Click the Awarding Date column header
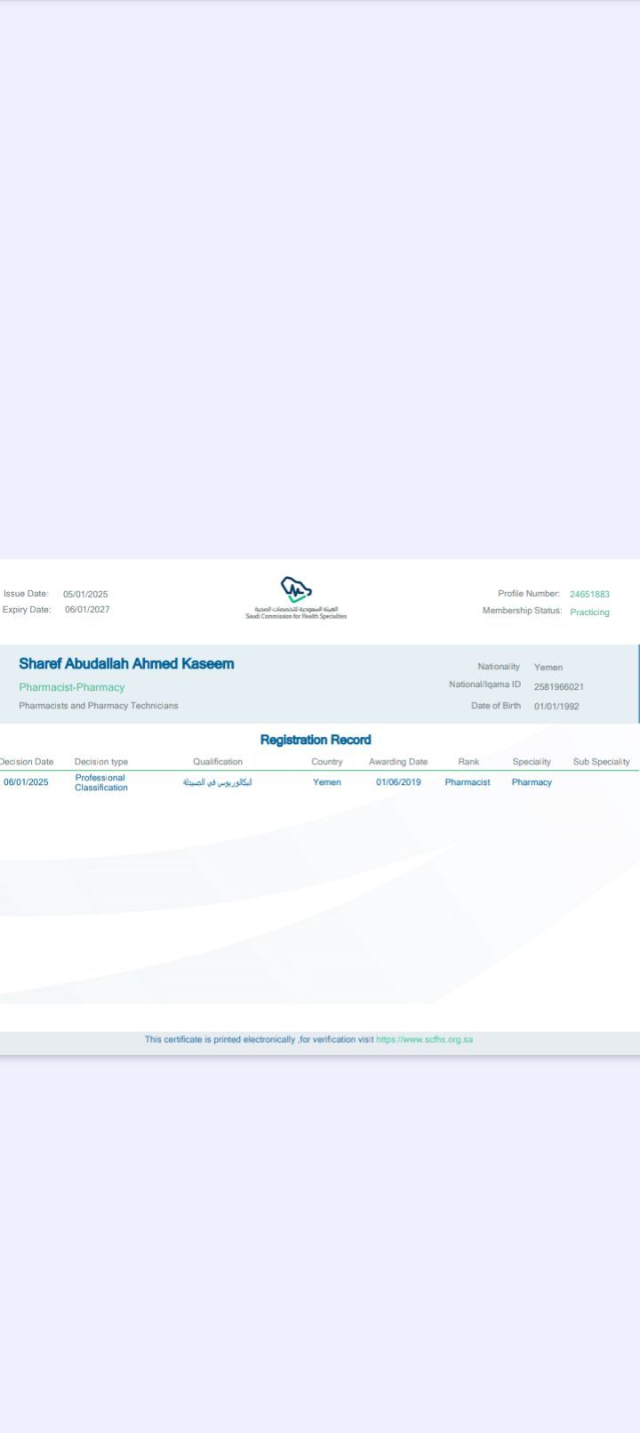The image size is (640, 1433). [398, 762]
